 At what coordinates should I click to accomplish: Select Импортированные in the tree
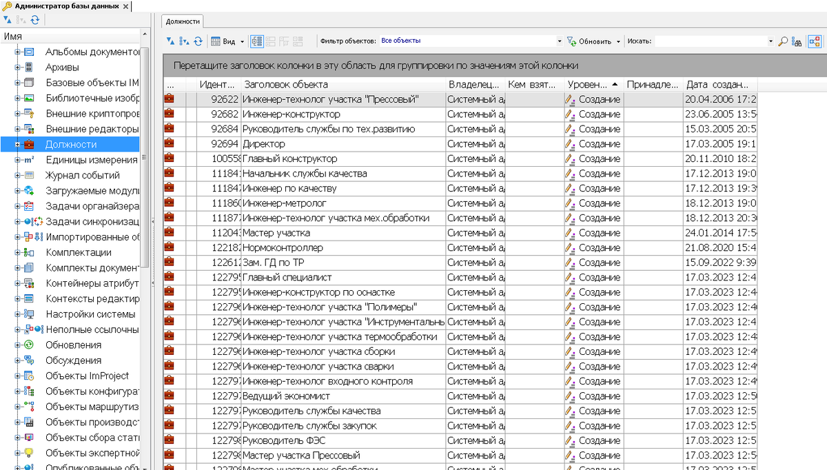coord(92,237)
